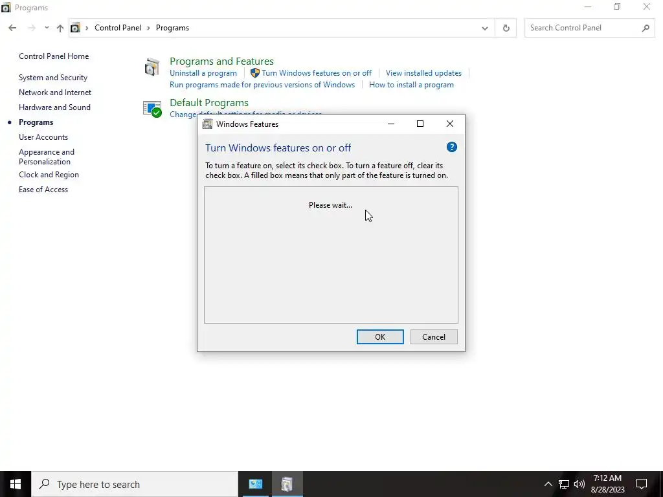
Task: Open Uninstall a program link
Action: [x=203, y=73]
